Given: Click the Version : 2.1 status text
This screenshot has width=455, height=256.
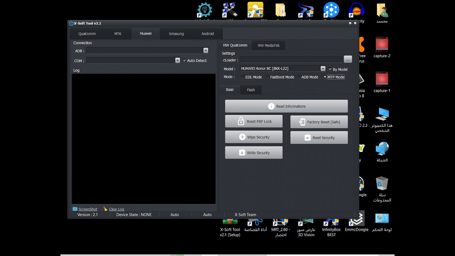Looking at the screenshot, I should click(87, 215).
